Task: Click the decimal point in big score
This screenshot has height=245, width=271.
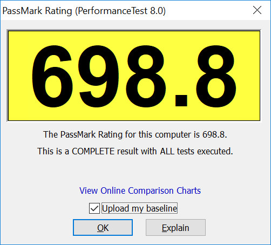Action: coord(181,100)
